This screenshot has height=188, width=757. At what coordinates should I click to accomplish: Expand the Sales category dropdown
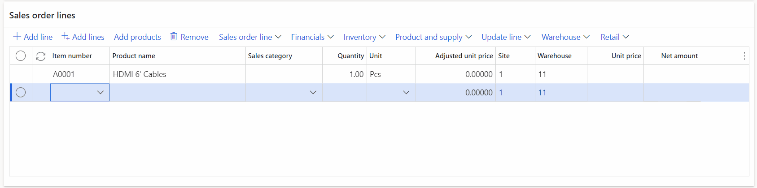coord(313,93)
